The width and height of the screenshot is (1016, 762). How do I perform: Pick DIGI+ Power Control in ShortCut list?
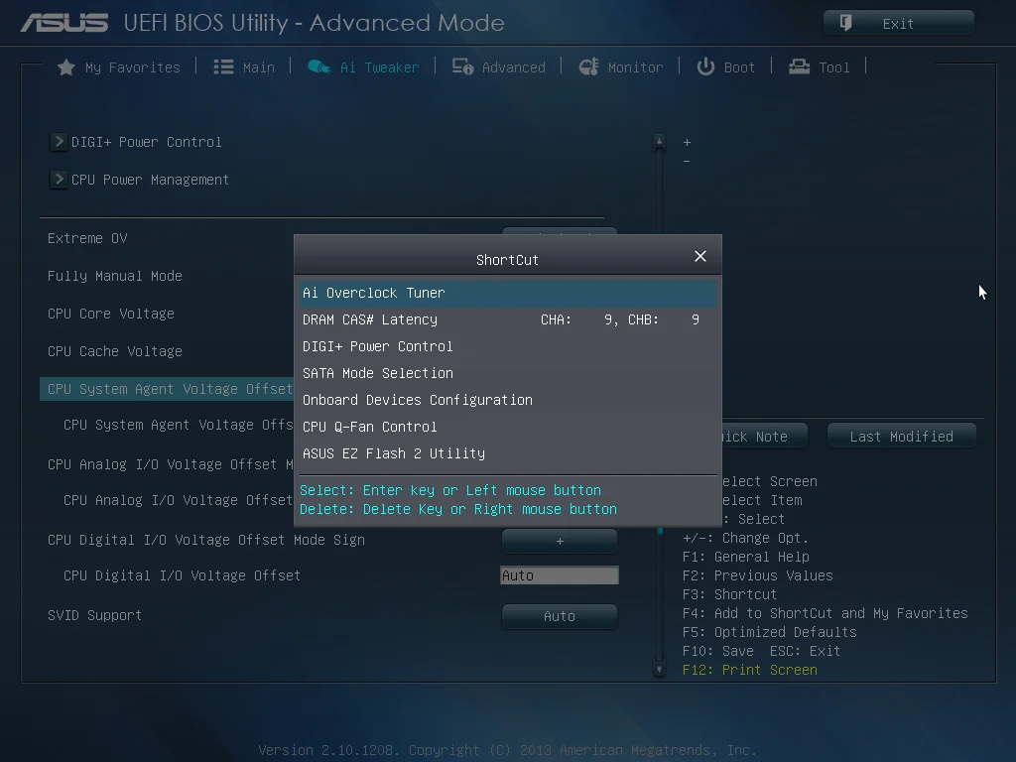[x=508, y=346]
